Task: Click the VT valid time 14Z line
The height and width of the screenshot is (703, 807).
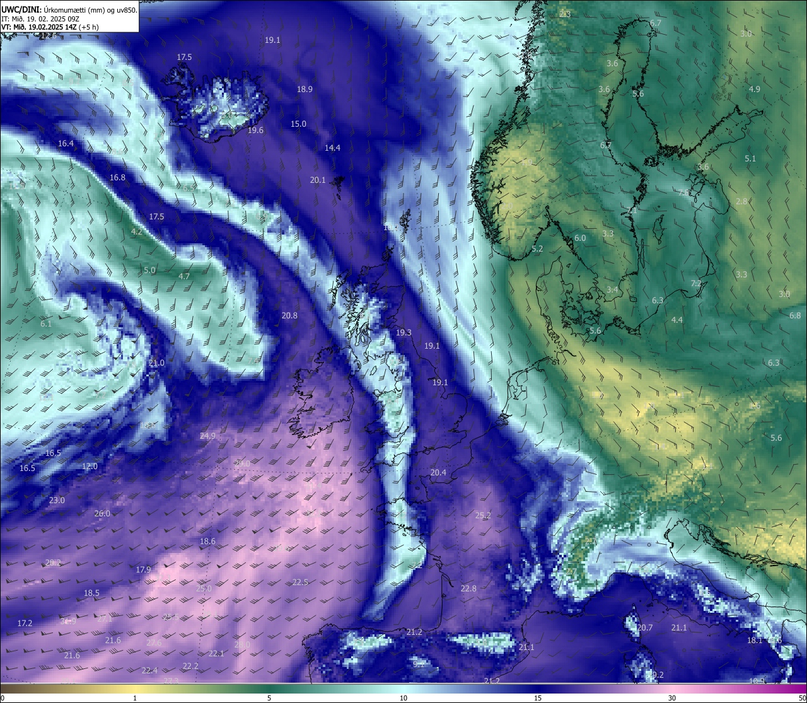Action: click(50, 27)
